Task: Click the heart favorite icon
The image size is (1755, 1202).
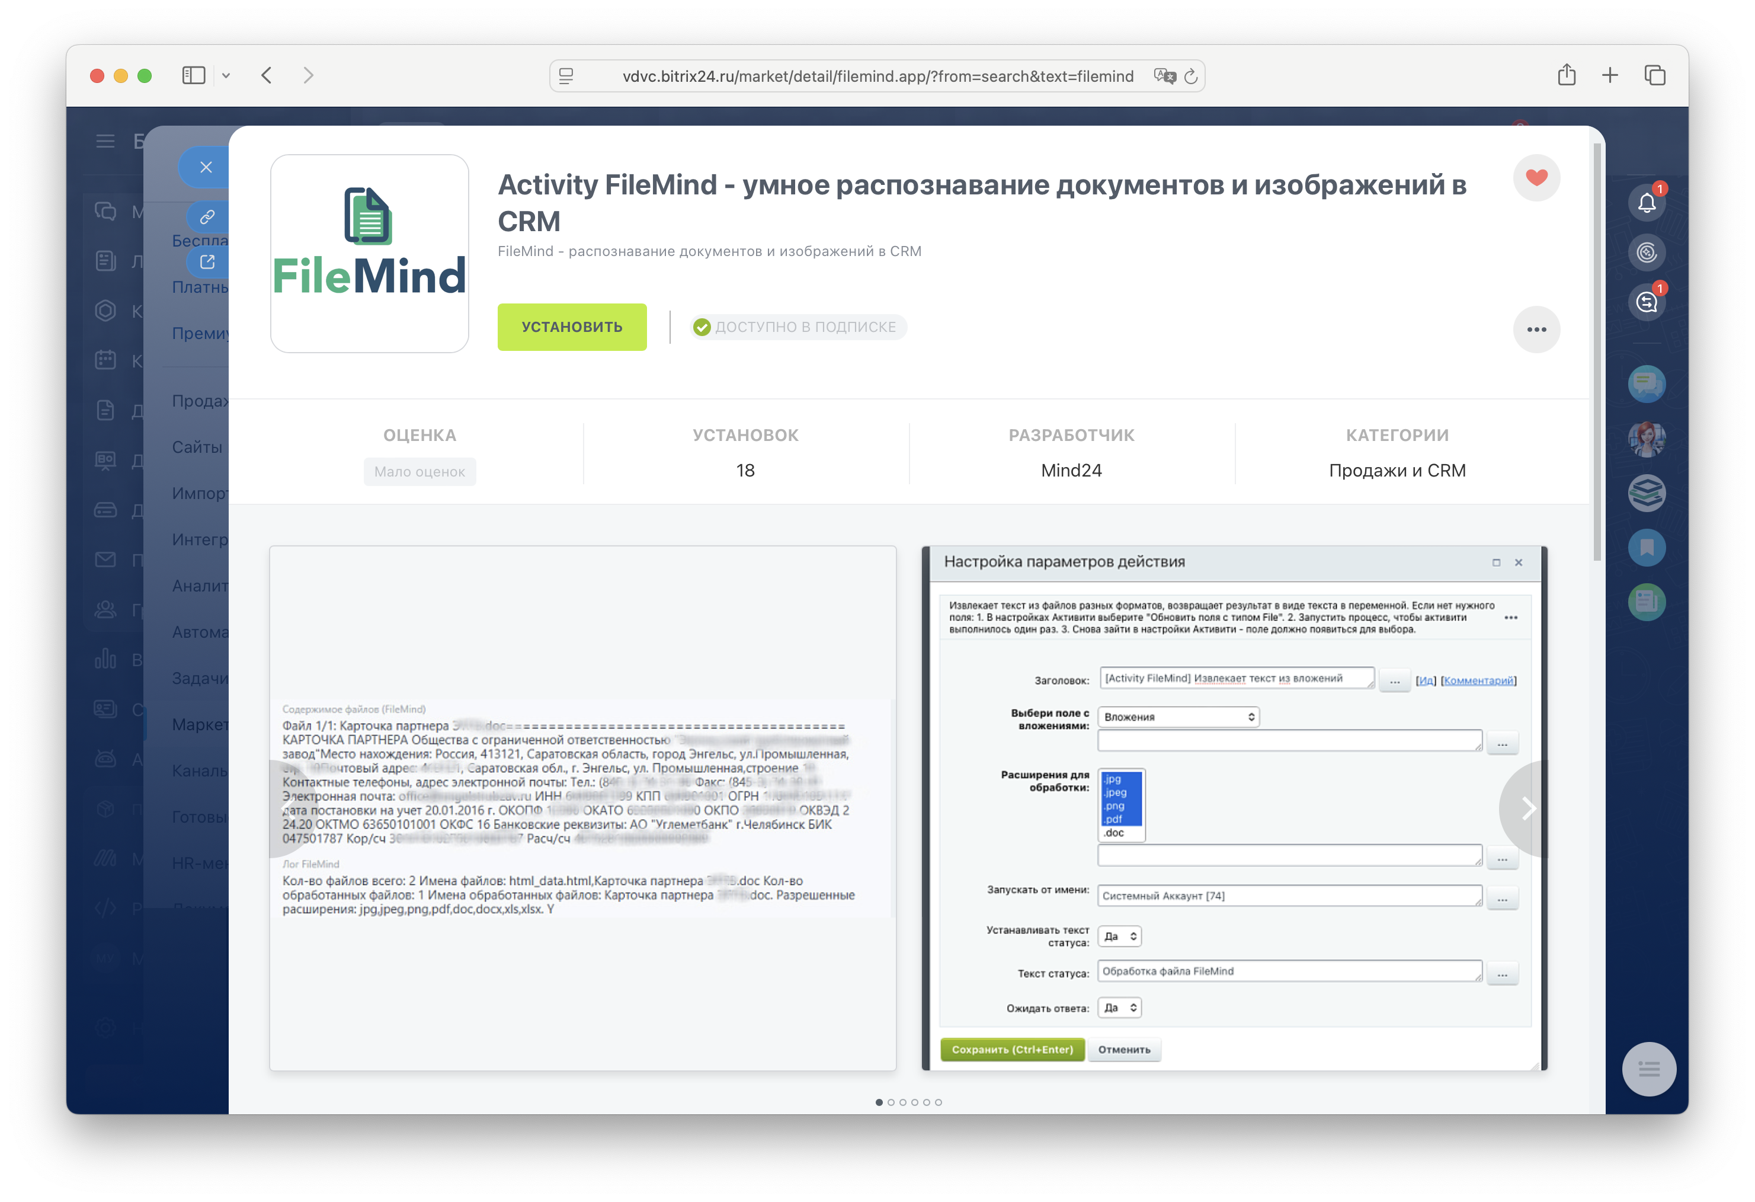Action: point(1536,178)
